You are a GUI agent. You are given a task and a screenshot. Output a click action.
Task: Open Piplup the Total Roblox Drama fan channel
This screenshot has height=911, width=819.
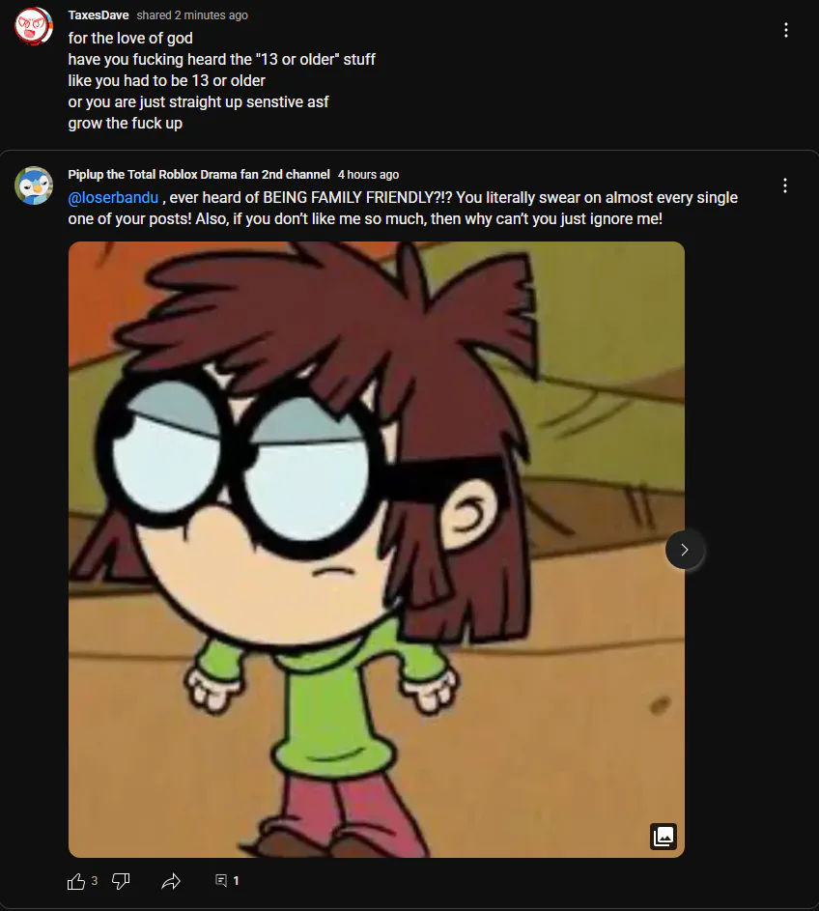tap(199, 174)
